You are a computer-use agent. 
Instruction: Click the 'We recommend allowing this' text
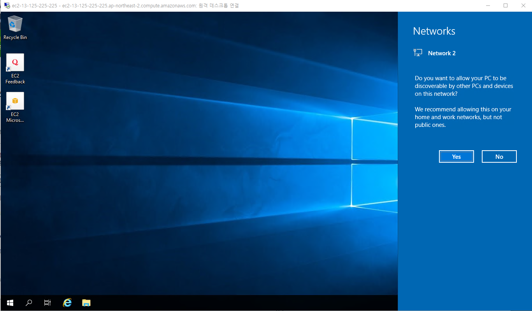(x=463, y=117)
